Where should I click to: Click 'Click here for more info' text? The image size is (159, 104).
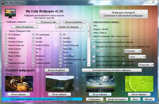click(44, 18)
